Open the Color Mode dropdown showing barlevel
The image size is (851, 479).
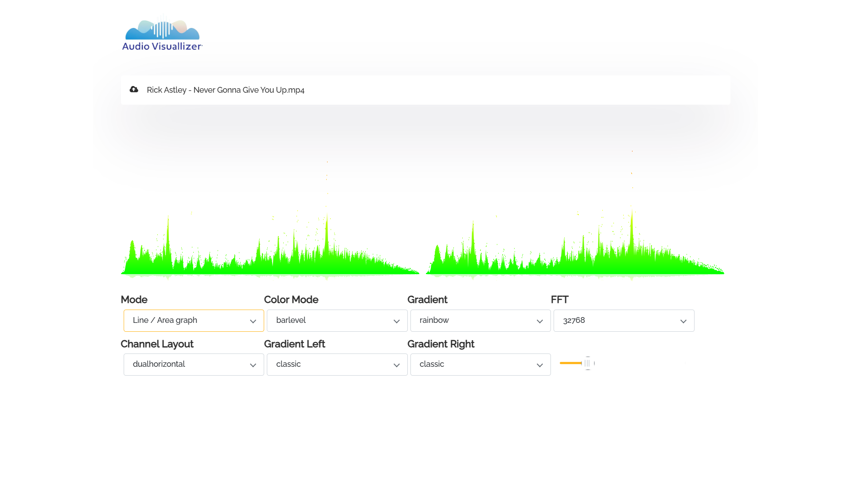pyautogui.click(x=337, y=321)
